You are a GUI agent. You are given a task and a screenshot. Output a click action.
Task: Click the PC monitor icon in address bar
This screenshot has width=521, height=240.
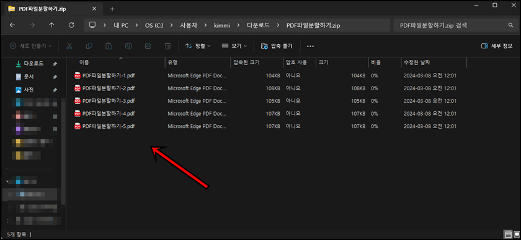(x=92, y=25)
